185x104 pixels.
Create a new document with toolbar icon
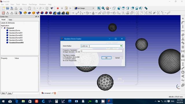point(3,8)
